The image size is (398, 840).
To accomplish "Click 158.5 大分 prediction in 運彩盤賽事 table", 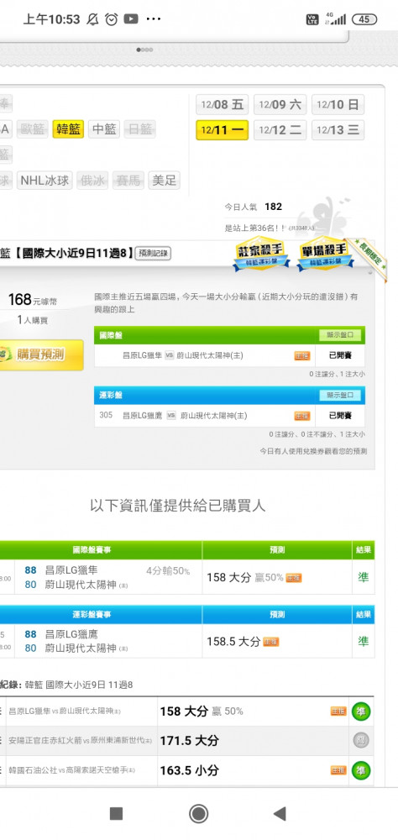I will (233, 642).
